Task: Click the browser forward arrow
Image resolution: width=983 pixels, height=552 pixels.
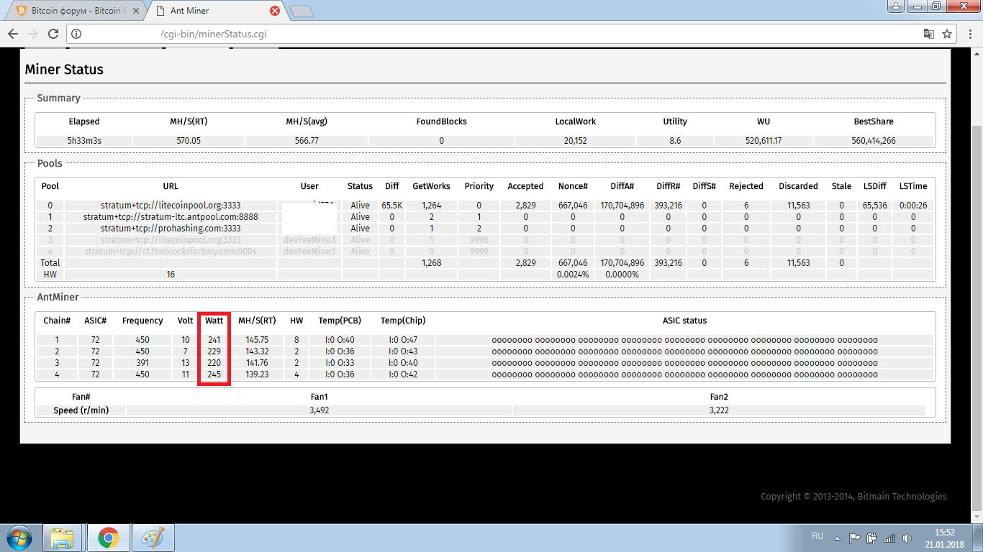Action: [32, 34]
